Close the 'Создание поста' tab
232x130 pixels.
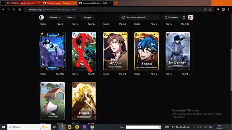coord(75,3)
